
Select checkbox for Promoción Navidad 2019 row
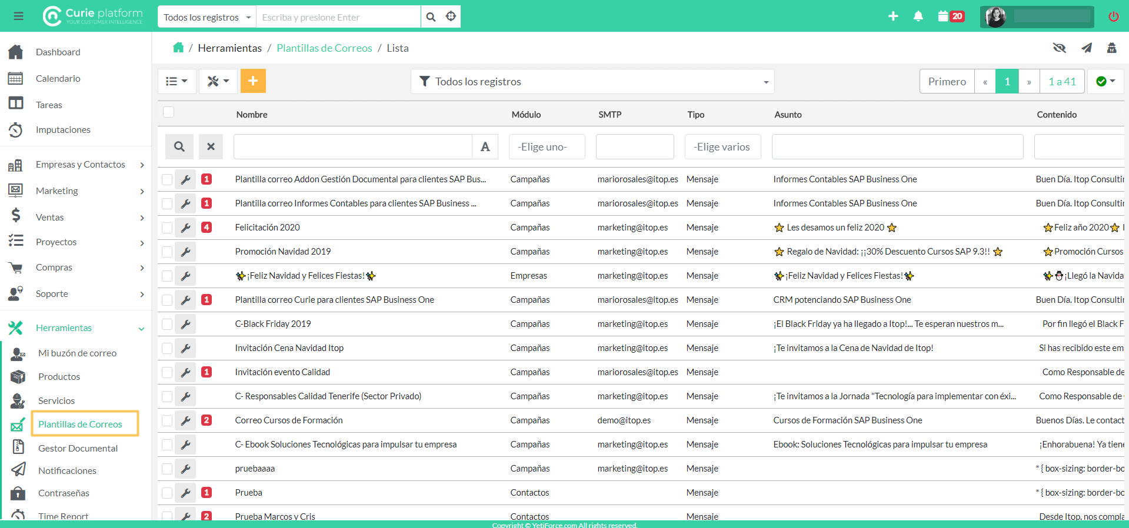pyautogui.click(x=167, y=252)
